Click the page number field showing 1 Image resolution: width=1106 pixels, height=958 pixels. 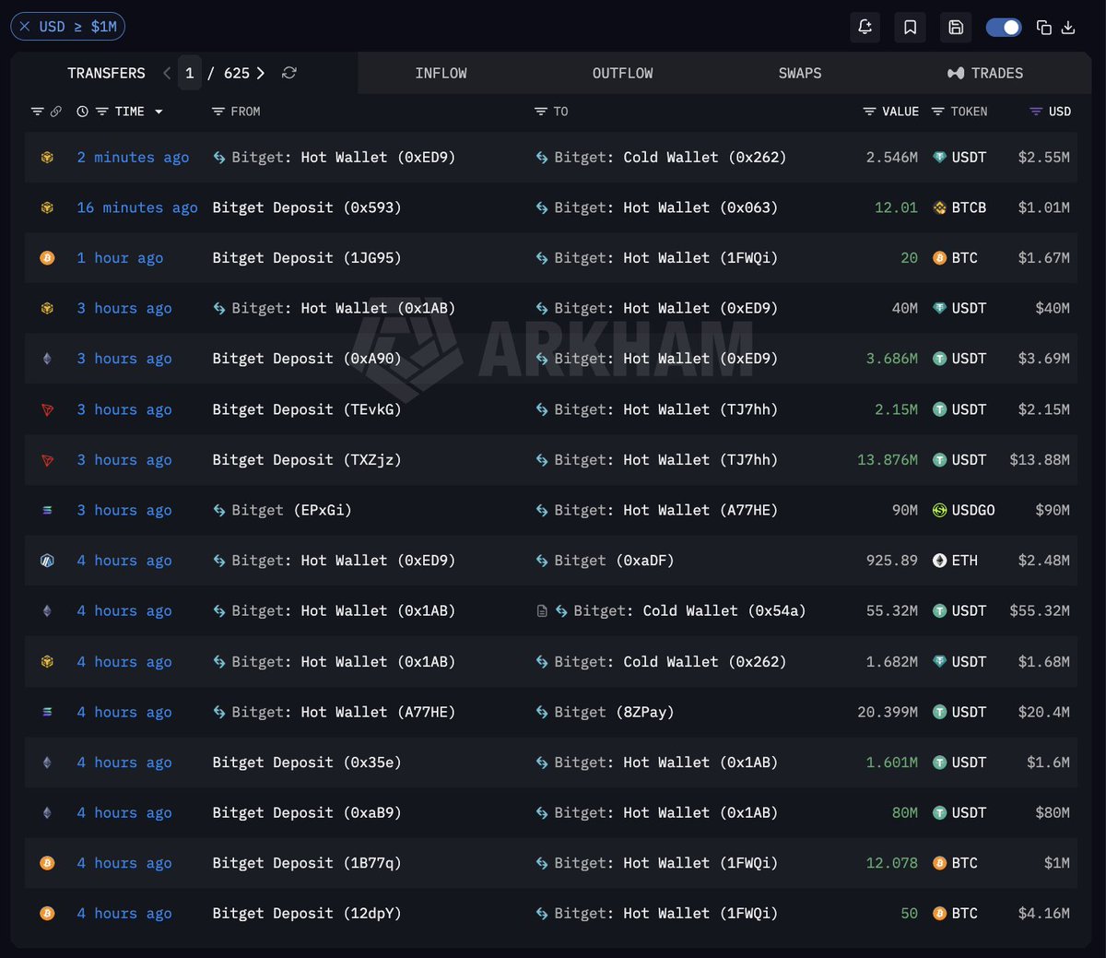coord(190,73)
